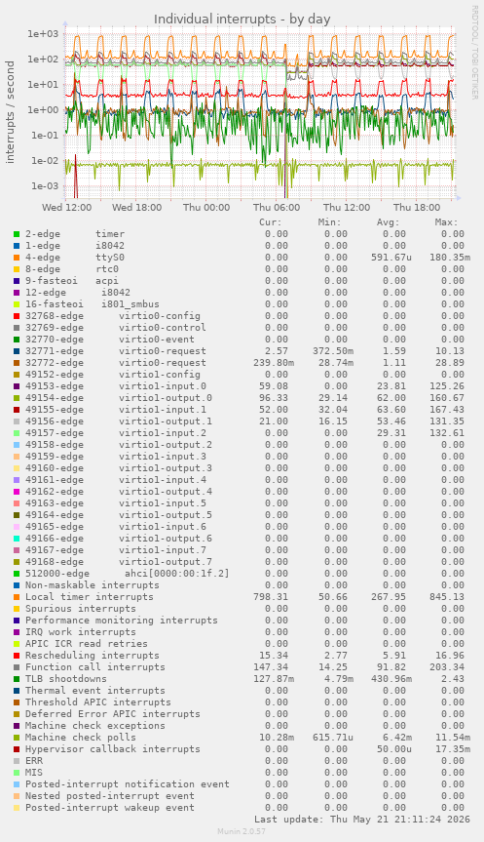Click the 1e+03 y-axis label
The image size is (484, 842).
tap(43, 34)
